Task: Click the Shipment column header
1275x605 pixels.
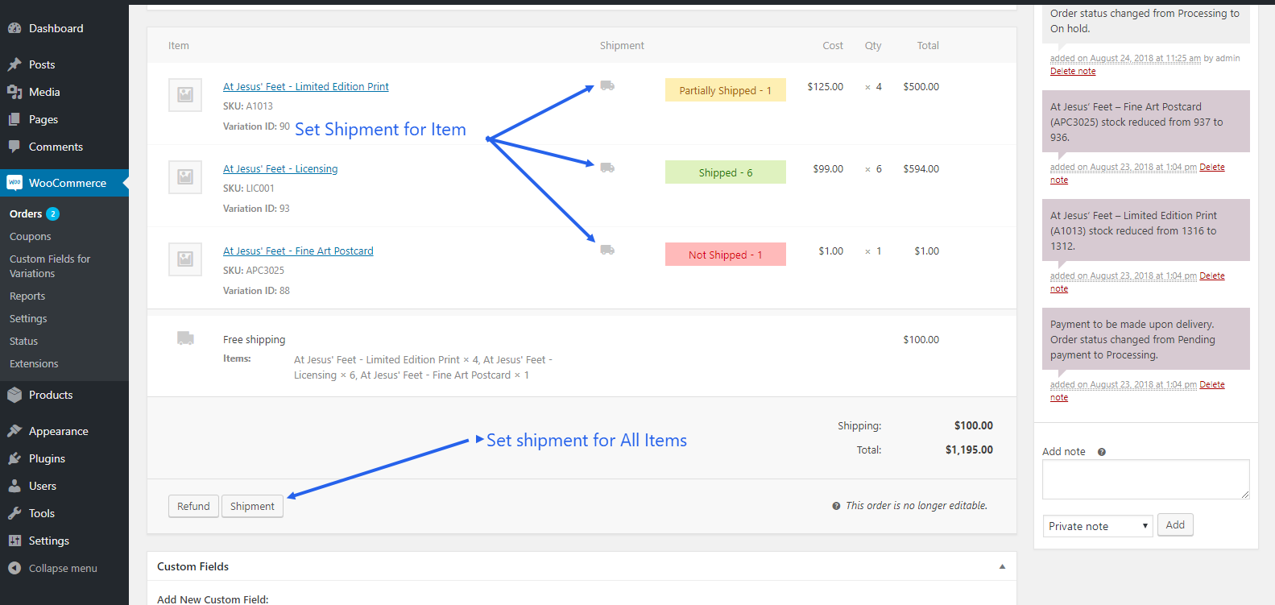Action: tap(622, 46)
